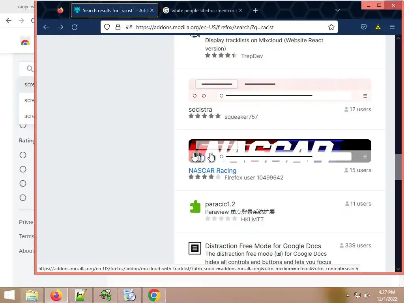This screenshot has height=303, width=404.
Task: Expand the list all tabs chevron
Action: 338,10
